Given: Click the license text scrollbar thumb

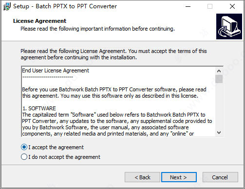Looking at the screenshot, I should [x=219, y=79].
